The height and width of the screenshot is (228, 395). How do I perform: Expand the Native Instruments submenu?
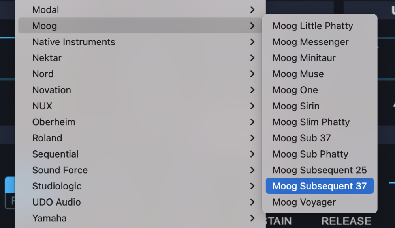pos(73,42)
